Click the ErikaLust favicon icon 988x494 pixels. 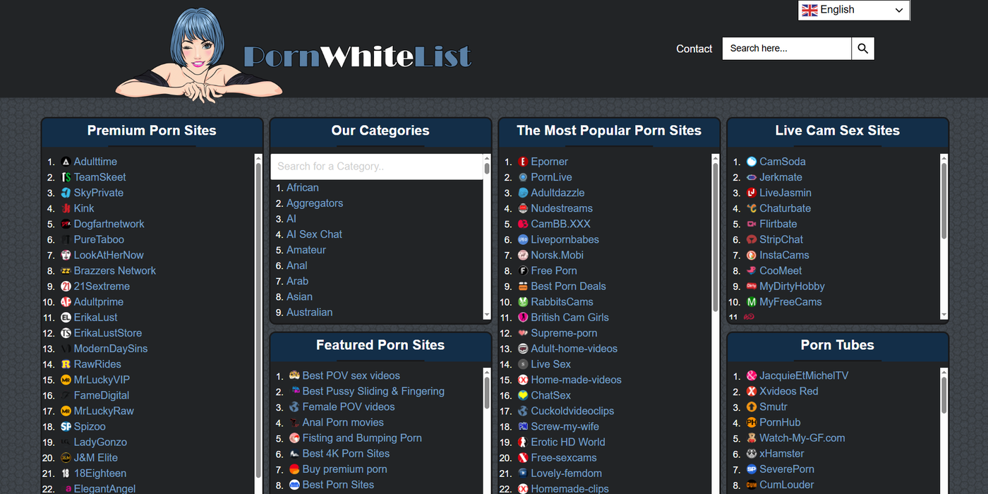pos(66,318)
